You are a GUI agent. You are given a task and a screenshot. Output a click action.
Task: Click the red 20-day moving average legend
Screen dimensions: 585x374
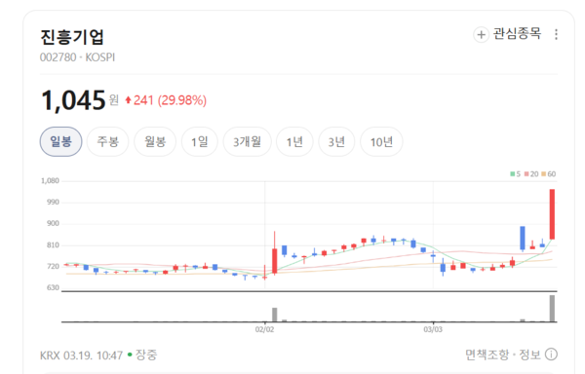coord(531,174)
